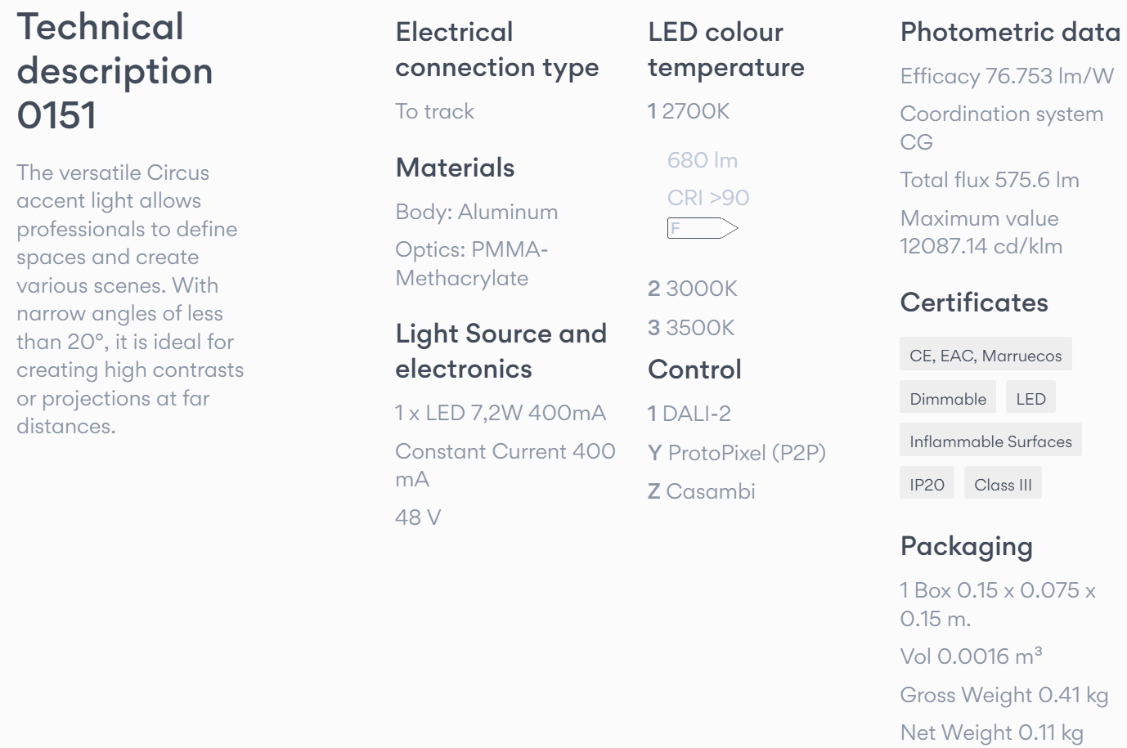
Task: Click the Class III certificate tag
Action: pyautogui.click(x=1003, y=485)
